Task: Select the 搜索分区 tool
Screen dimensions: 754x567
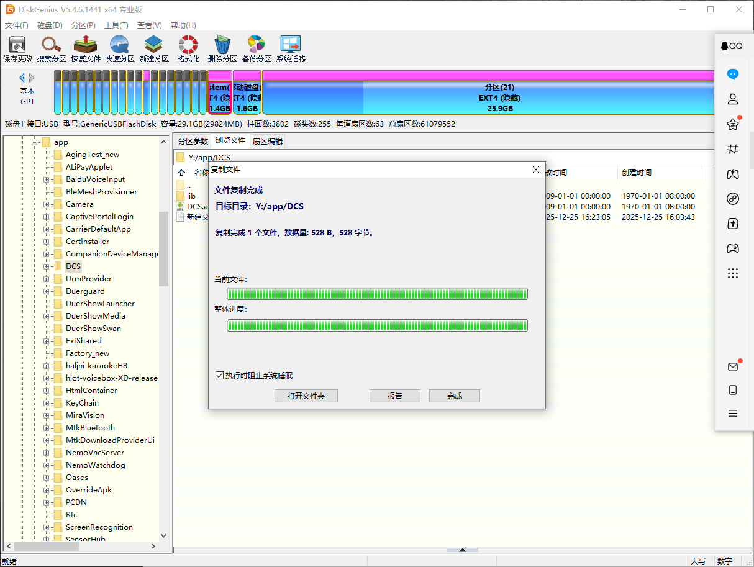Action: coord(51,48)
